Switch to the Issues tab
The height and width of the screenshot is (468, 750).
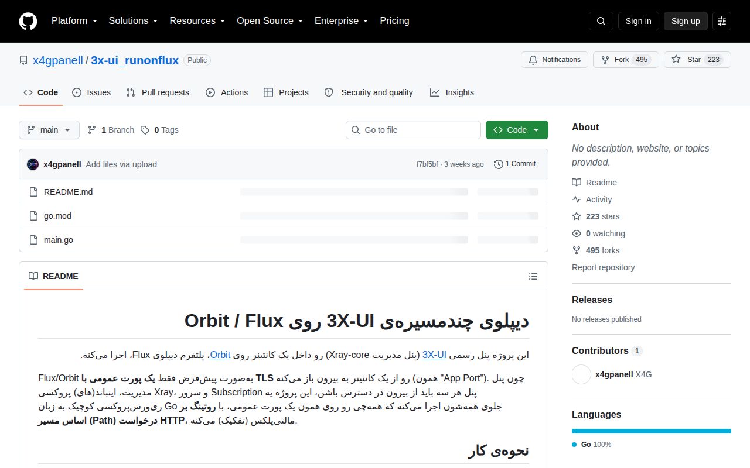91,92
